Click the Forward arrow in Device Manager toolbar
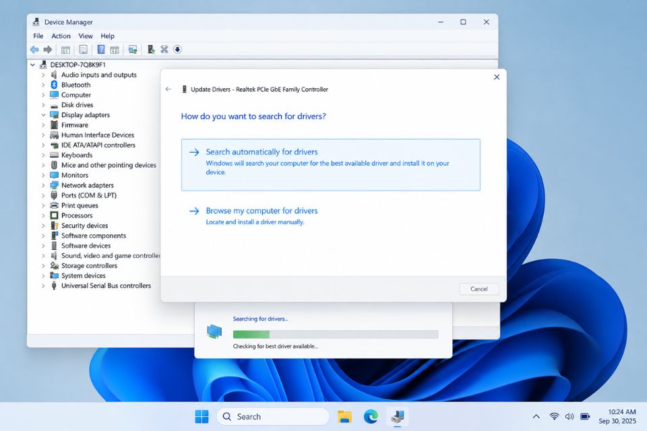 pyautogui.click(x=48, y=49)
